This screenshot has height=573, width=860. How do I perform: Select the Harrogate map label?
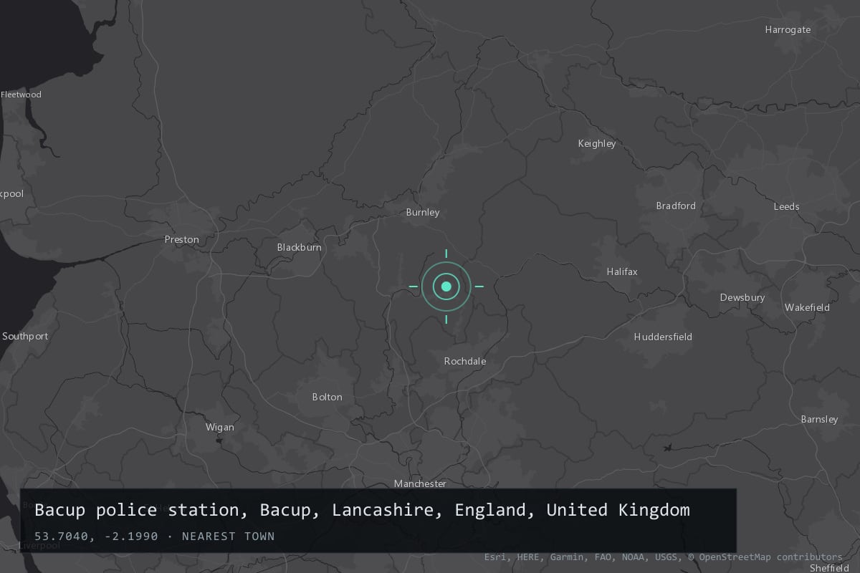pos(788,29)
